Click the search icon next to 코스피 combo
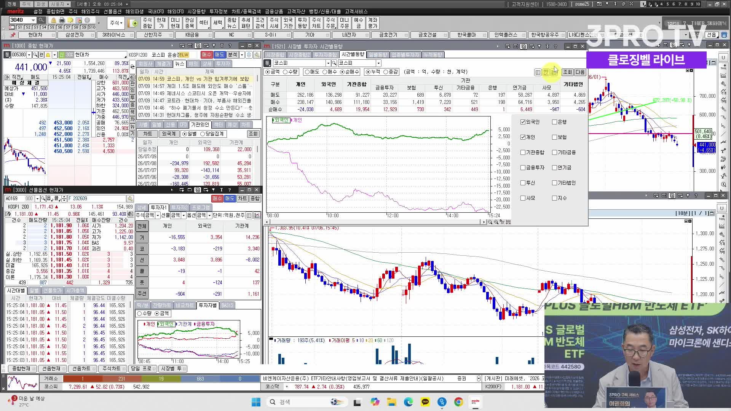731x411 pixels. 334,63
